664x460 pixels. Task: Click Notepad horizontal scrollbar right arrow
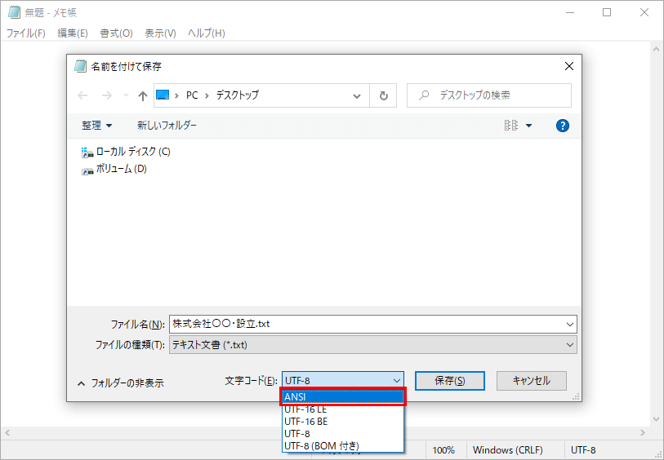coord(643,433)
